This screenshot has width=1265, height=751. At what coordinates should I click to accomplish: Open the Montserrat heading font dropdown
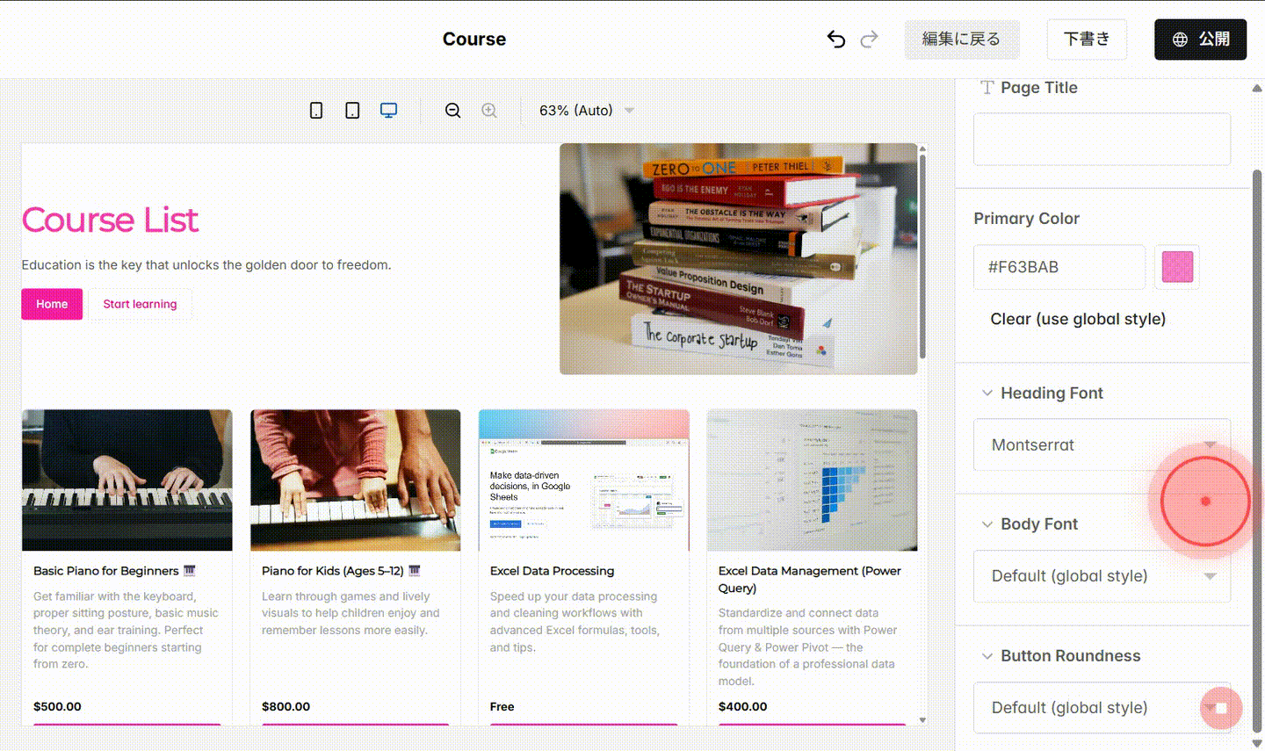point(1102,445)
